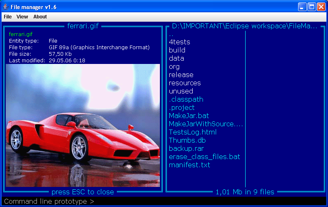The height and width of the screenshot is (207, 328).
Task: Select the data folder
Action: click(177, 58)
